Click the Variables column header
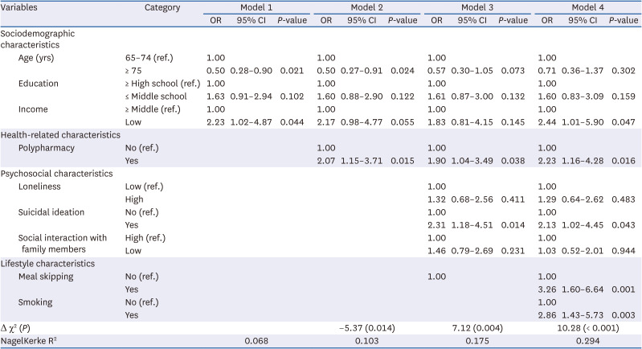This screenshot has width=642, height=349. (23, 7)
